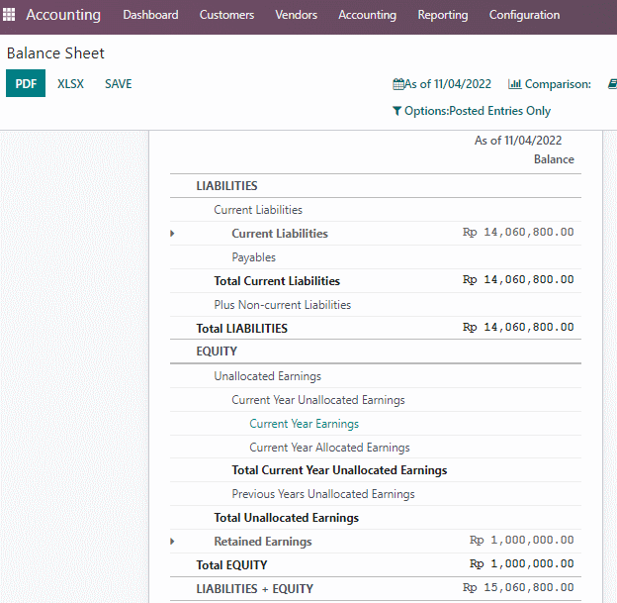Viewport: 617px width, 603px height.
Task: Open the apps grid menu icon
Action: pos(9,15)
